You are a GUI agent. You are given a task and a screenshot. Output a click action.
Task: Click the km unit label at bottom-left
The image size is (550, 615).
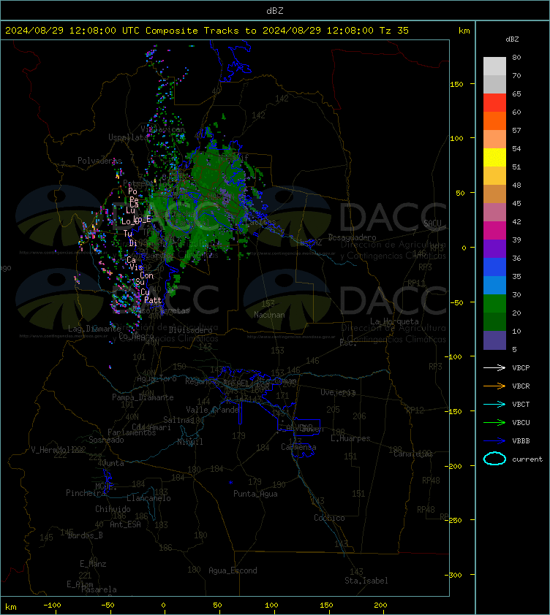[11, 607]
